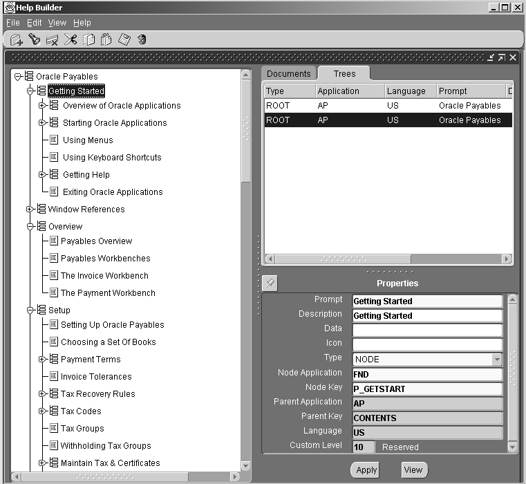526x484 pixels.
Task: Click the Prompt column header
Action: point(471,91)
